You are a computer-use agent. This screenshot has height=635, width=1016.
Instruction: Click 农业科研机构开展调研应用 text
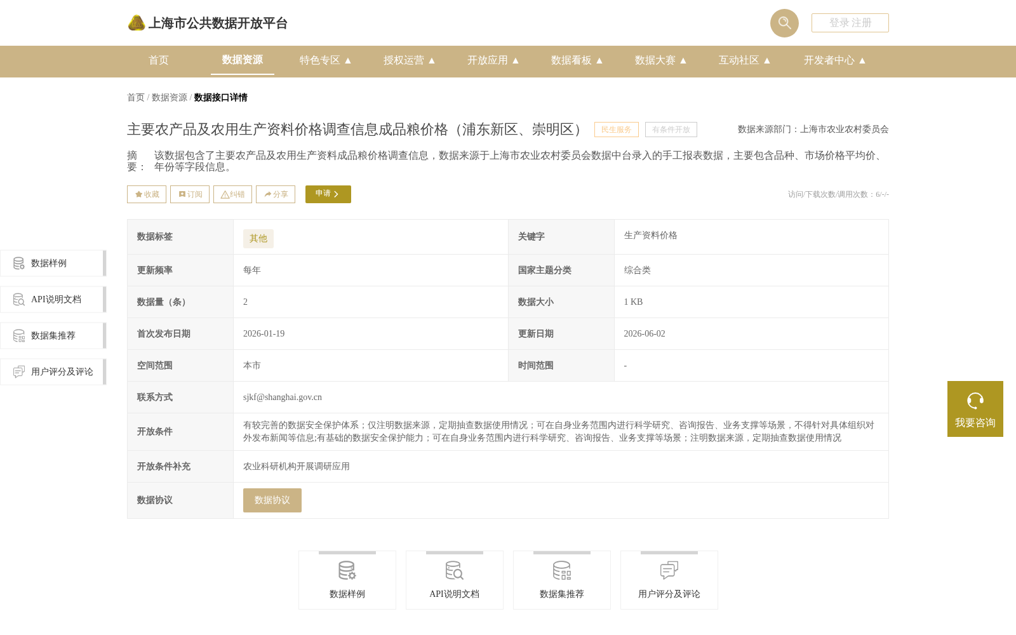(x=297, y=467)
